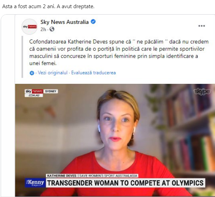The width and height of the screenshot is (215, 197).
Task: Click the Katherine Deves name caption
Action: point(62,176)
